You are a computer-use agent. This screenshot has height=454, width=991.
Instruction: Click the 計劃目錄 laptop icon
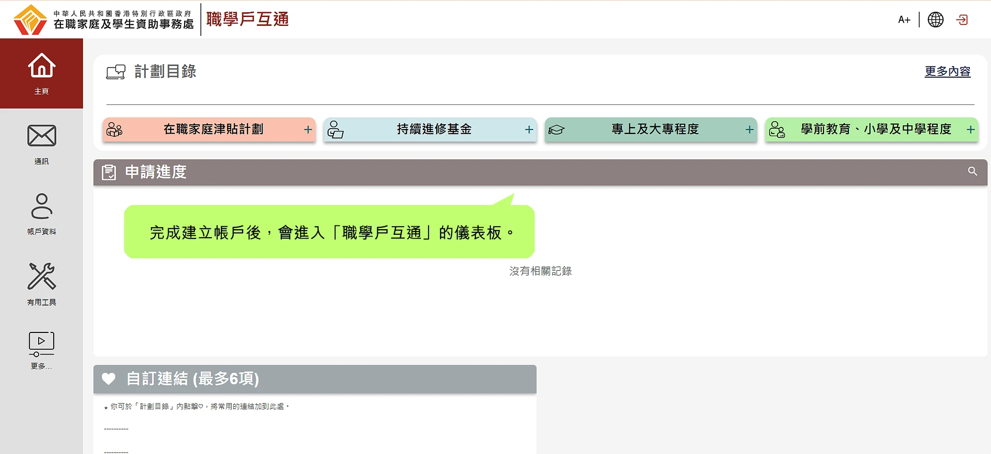tap(116, 72)
